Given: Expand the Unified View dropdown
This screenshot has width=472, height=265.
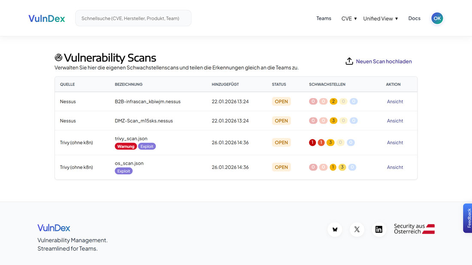Looking at the screenshot, I should 380,18.
